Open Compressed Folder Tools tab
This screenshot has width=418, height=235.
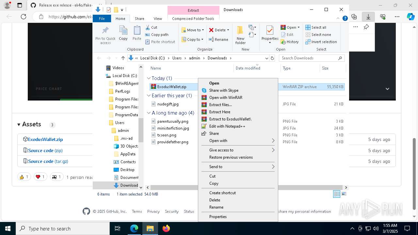(x=193, y=19)
